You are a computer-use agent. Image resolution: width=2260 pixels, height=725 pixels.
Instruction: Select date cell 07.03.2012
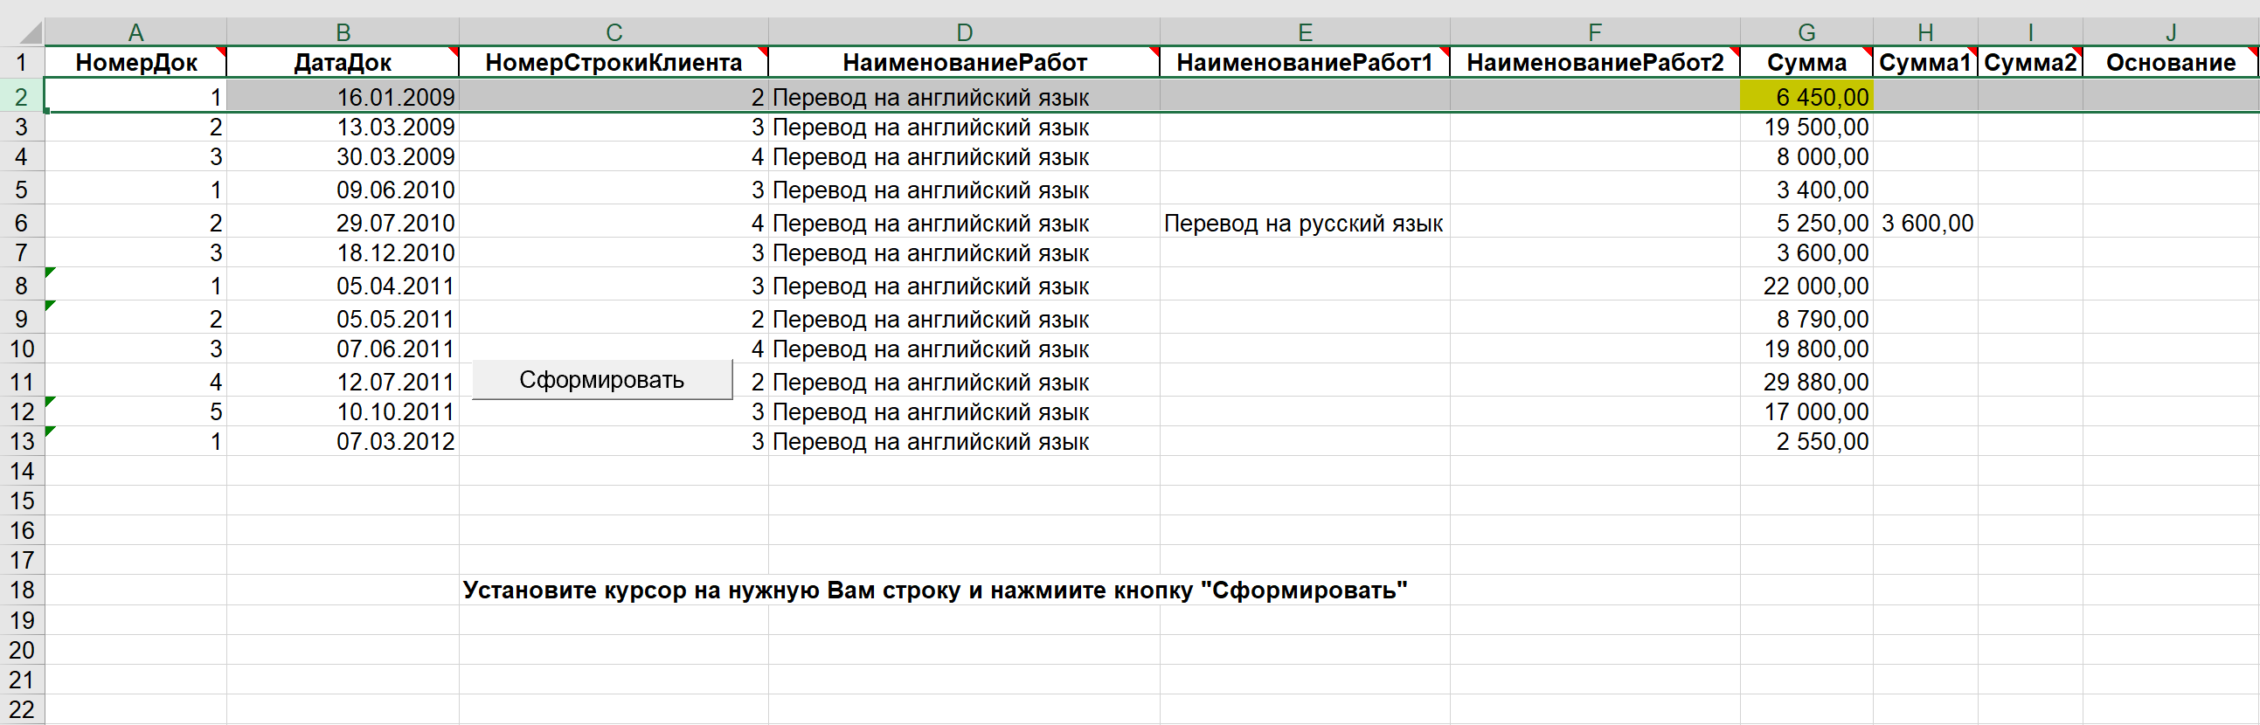[343, 441]
